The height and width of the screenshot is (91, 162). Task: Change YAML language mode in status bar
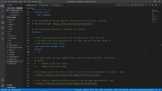pyautogui.click(x=101, y=90)
